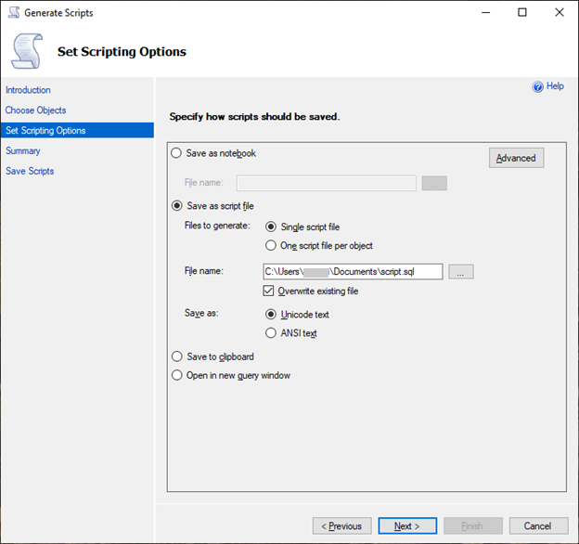
Task: Select Open in new query window
Action: [177, 375]
